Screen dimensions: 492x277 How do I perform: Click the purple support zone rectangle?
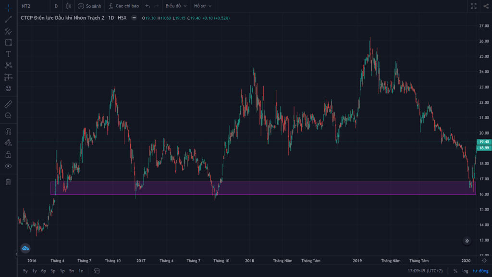(x=263, y=188)
